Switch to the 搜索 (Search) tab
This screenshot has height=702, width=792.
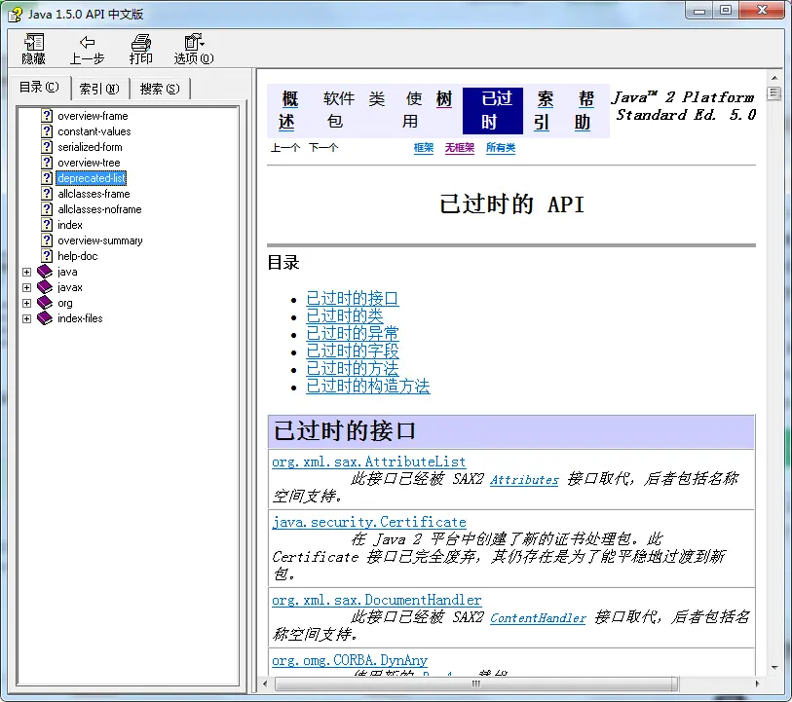coord(159,89)
